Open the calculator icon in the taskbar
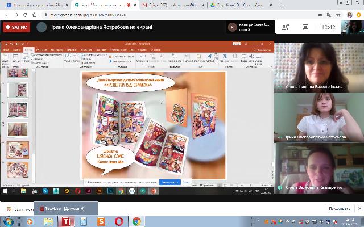364x227 pixels. (84, 221)
